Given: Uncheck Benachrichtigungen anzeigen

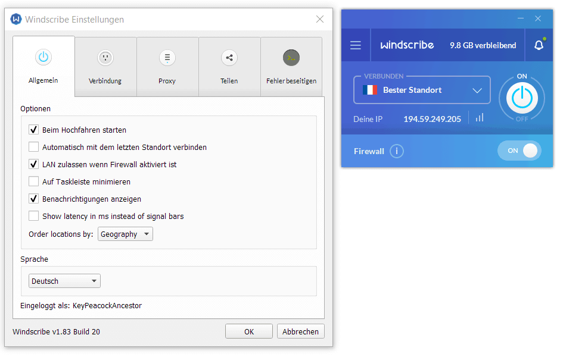Looking at the screenshot, I should pyautogui.click(x=34, y=198).
